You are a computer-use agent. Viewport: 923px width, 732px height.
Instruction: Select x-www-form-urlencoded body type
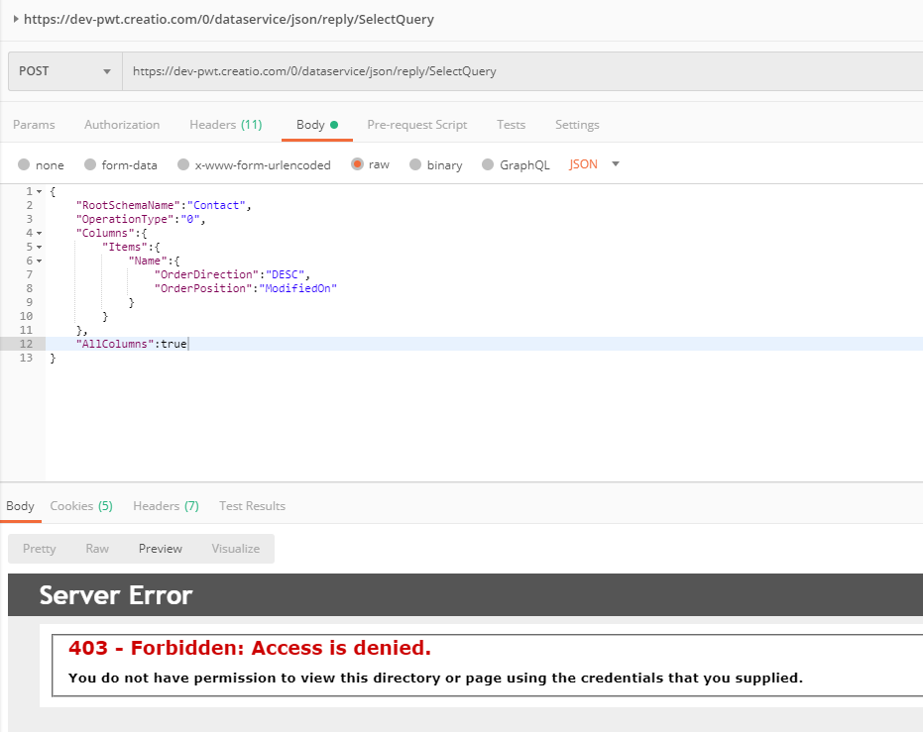click(x=183, y=164)
